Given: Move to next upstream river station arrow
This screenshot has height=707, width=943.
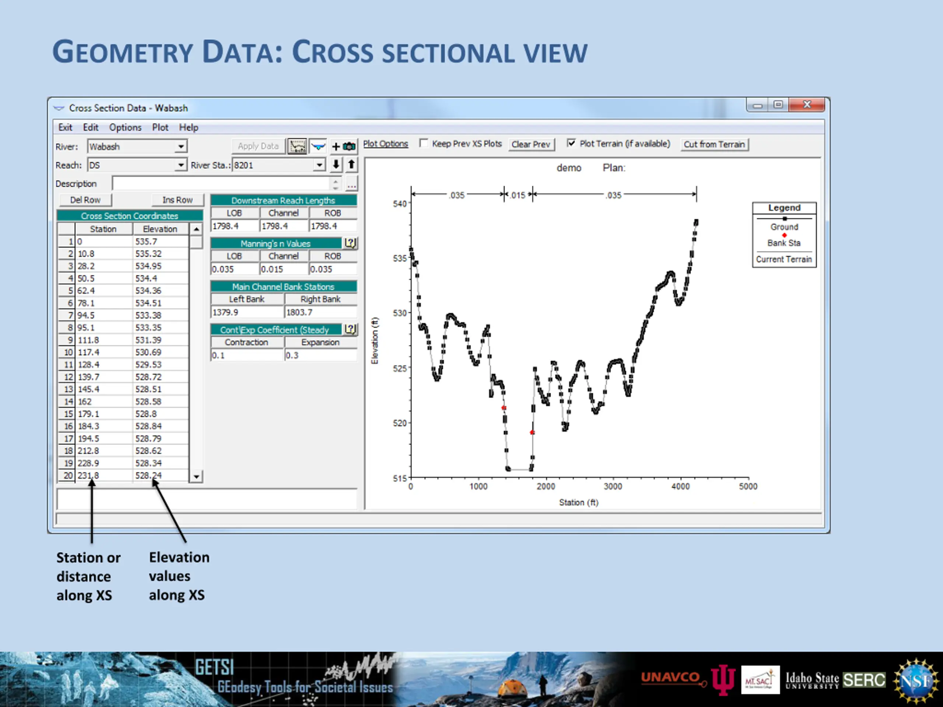Looking at the screenshot, I should tap(351, 165).
